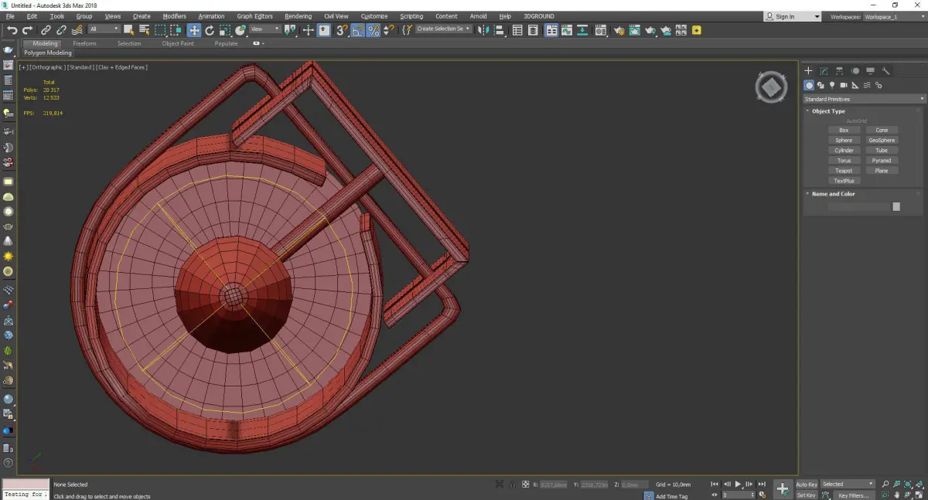The width and height of the screenshot is (928, 500).
Task: Activate the Rotate tool
Action: point(210,30)
